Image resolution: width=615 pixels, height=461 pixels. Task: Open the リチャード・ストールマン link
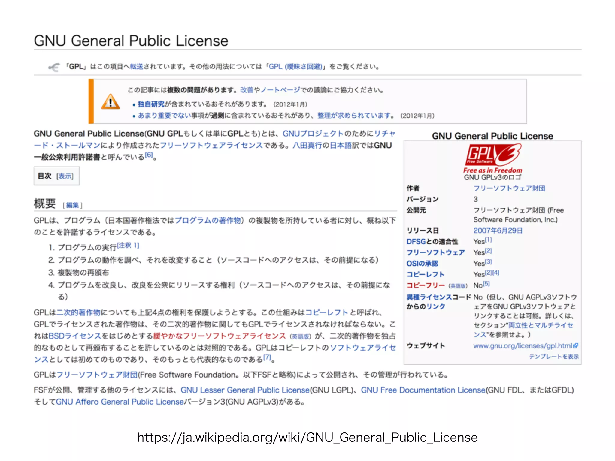(67, 145)
